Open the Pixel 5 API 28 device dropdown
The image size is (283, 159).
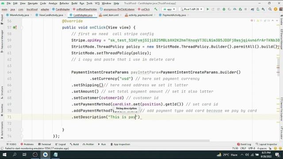pos(191,9)
